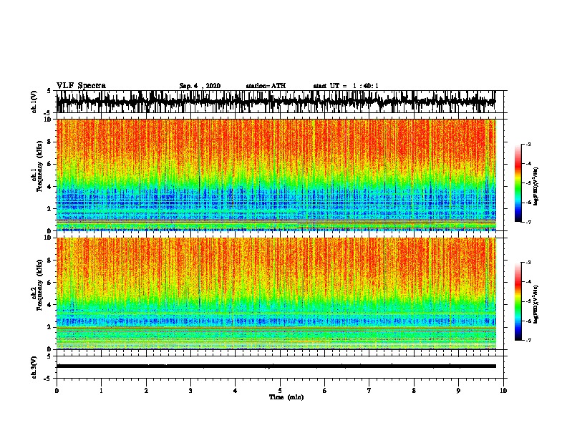Click the ch.2 spectrogram color bar
This screenshot has width=567, height=438.
click(518, 301)
